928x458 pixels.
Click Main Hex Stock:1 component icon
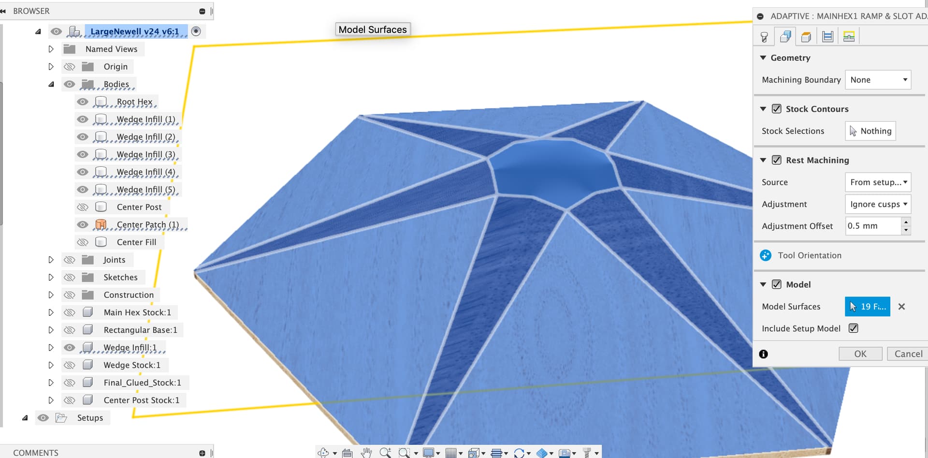[x=87, y=312]
